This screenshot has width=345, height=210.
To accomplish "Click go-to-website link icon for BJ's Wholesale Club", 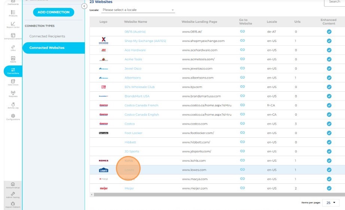I will coord(242,87).
